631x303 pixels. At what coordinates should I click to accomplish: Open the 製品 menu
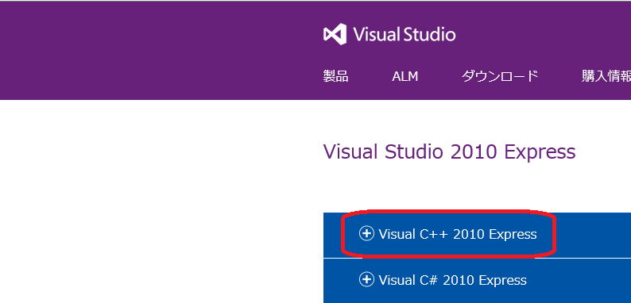point(335,76)
